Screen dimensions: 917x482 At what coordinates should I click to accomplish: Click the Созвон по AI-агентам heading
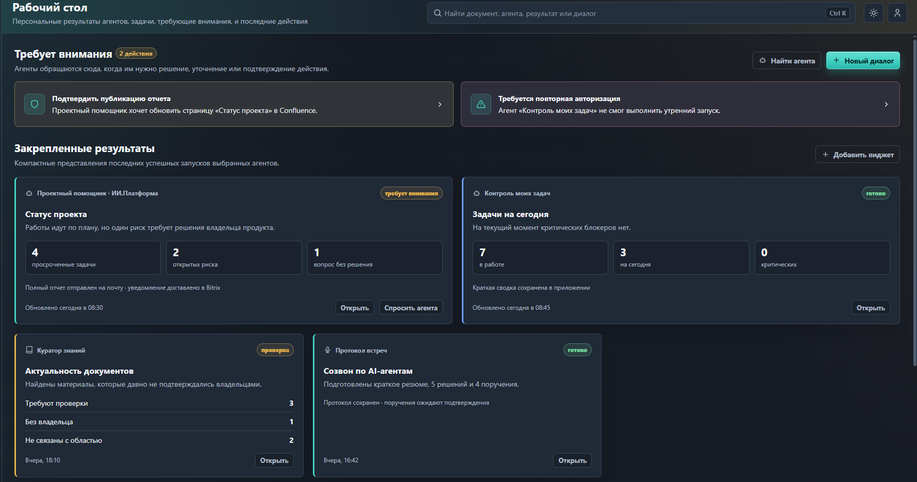tap(368, 371)
